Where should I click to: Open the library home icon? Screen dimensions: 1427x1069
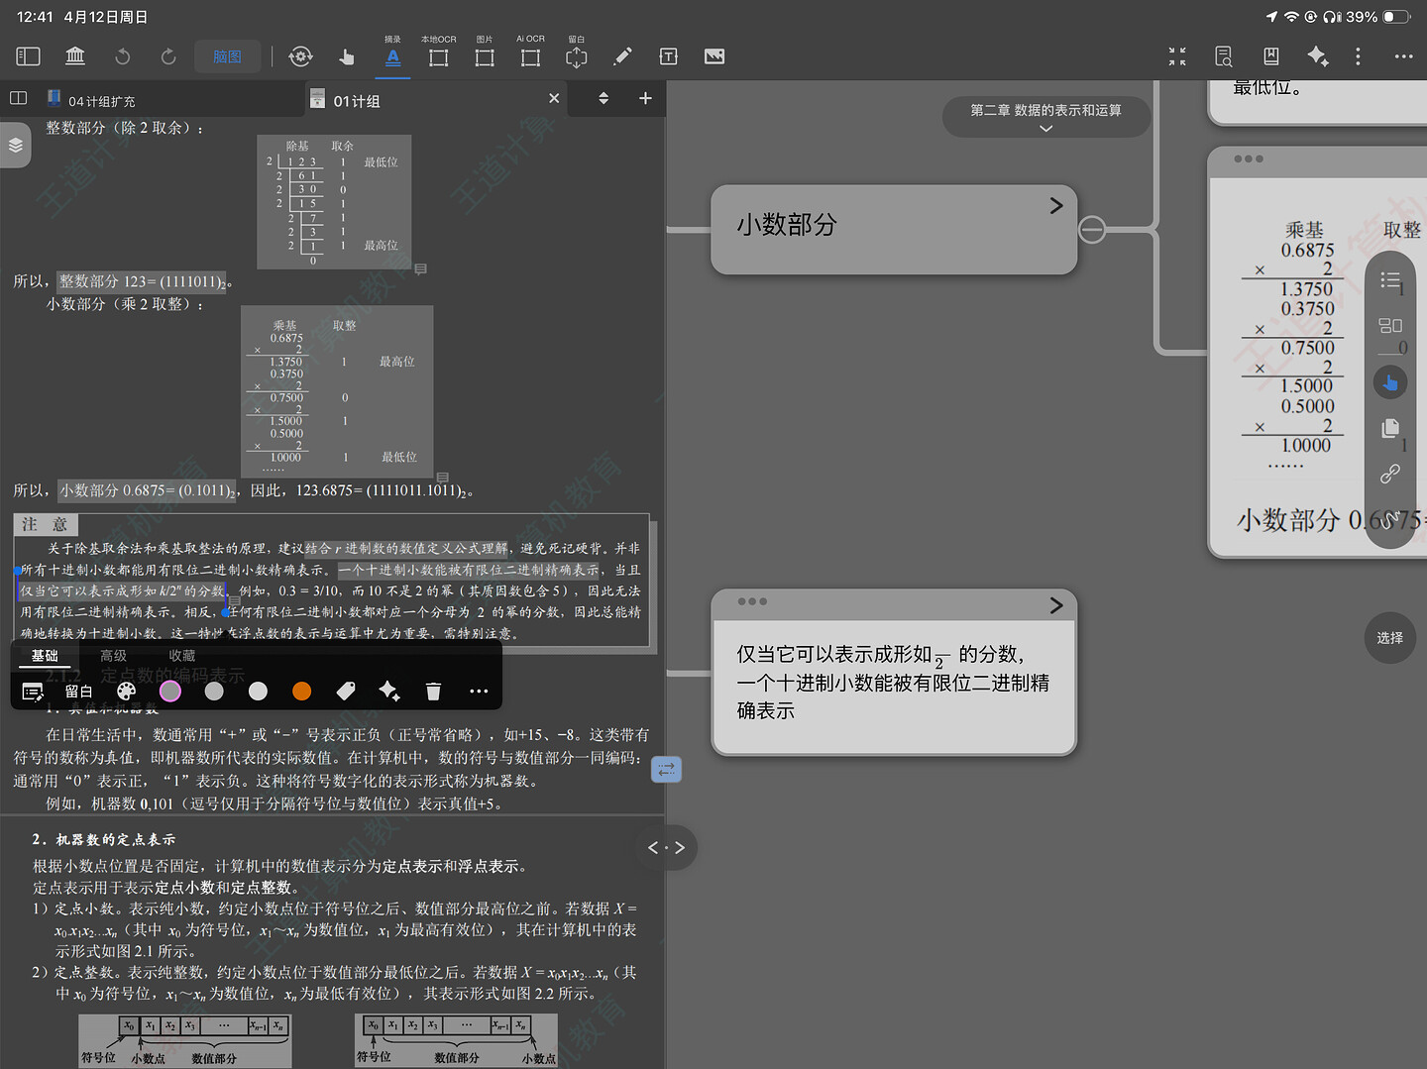[x=75, y=56]
